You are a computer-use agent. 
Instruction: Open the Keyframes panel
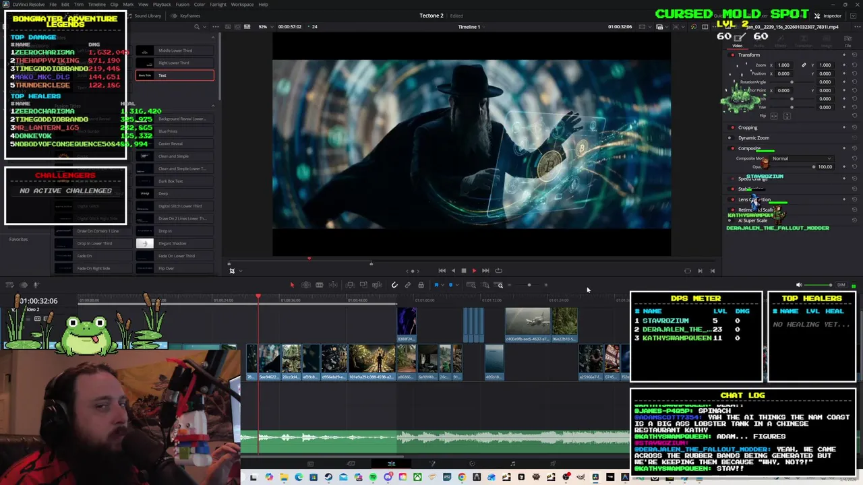[x=186, y=15]
